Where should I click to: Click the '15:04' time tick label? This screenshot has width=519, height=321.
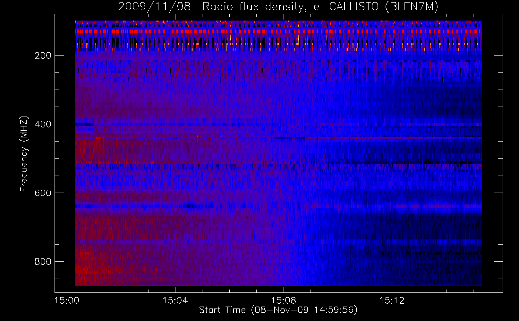point(175,301)
